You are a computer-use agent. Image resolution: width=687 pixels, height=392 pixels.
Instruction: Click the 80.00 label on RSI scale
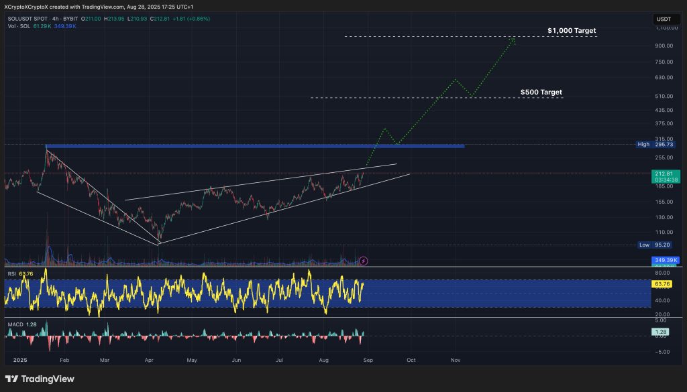[662, 273]
